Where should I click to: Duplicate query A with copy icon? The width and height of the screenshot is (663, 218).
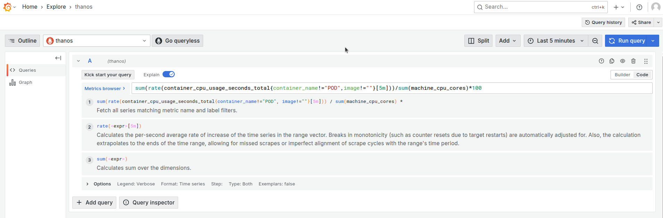(612, 61)
